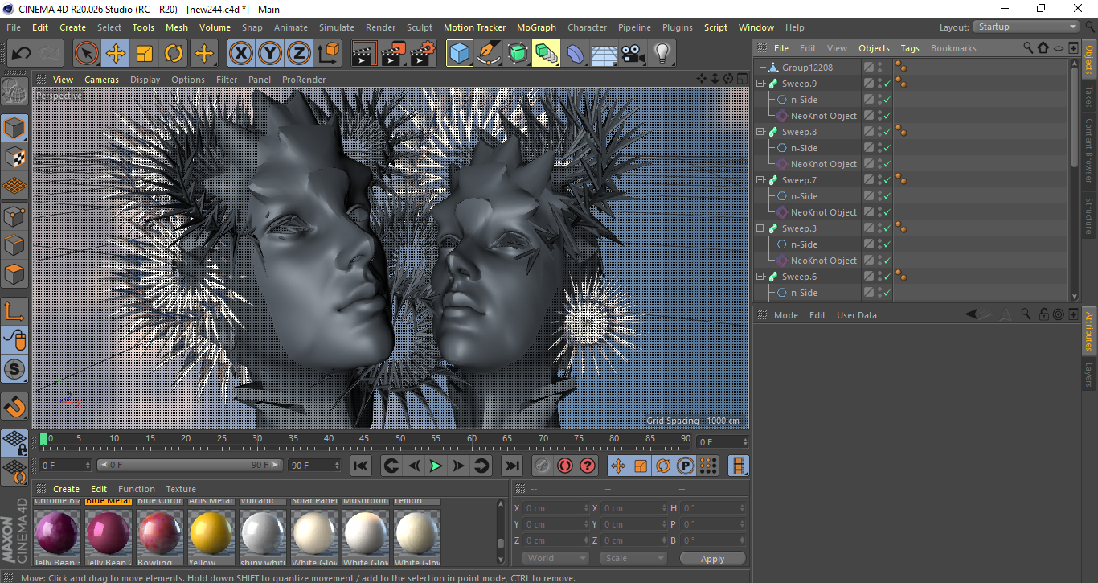Open the World coordinate system dropdown
1098x583 pixels.
coord(556,558)
